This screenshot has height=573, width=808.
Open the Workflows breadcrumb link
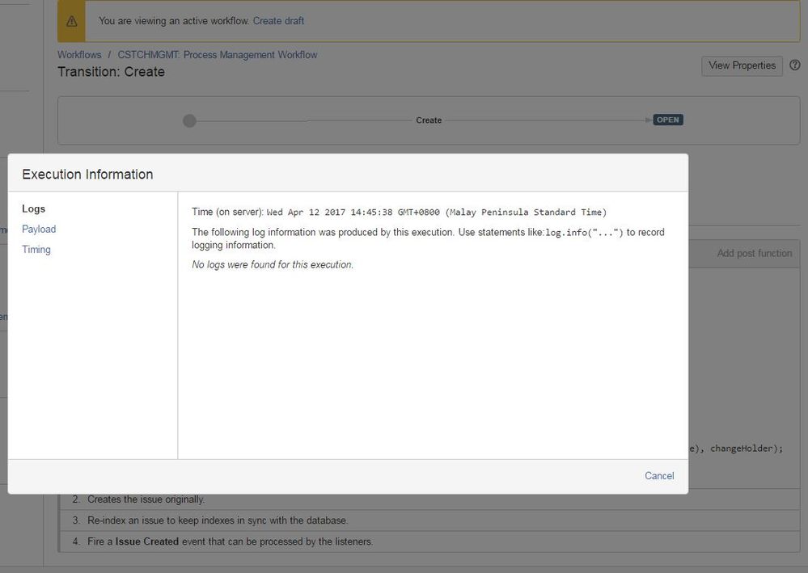79,55
